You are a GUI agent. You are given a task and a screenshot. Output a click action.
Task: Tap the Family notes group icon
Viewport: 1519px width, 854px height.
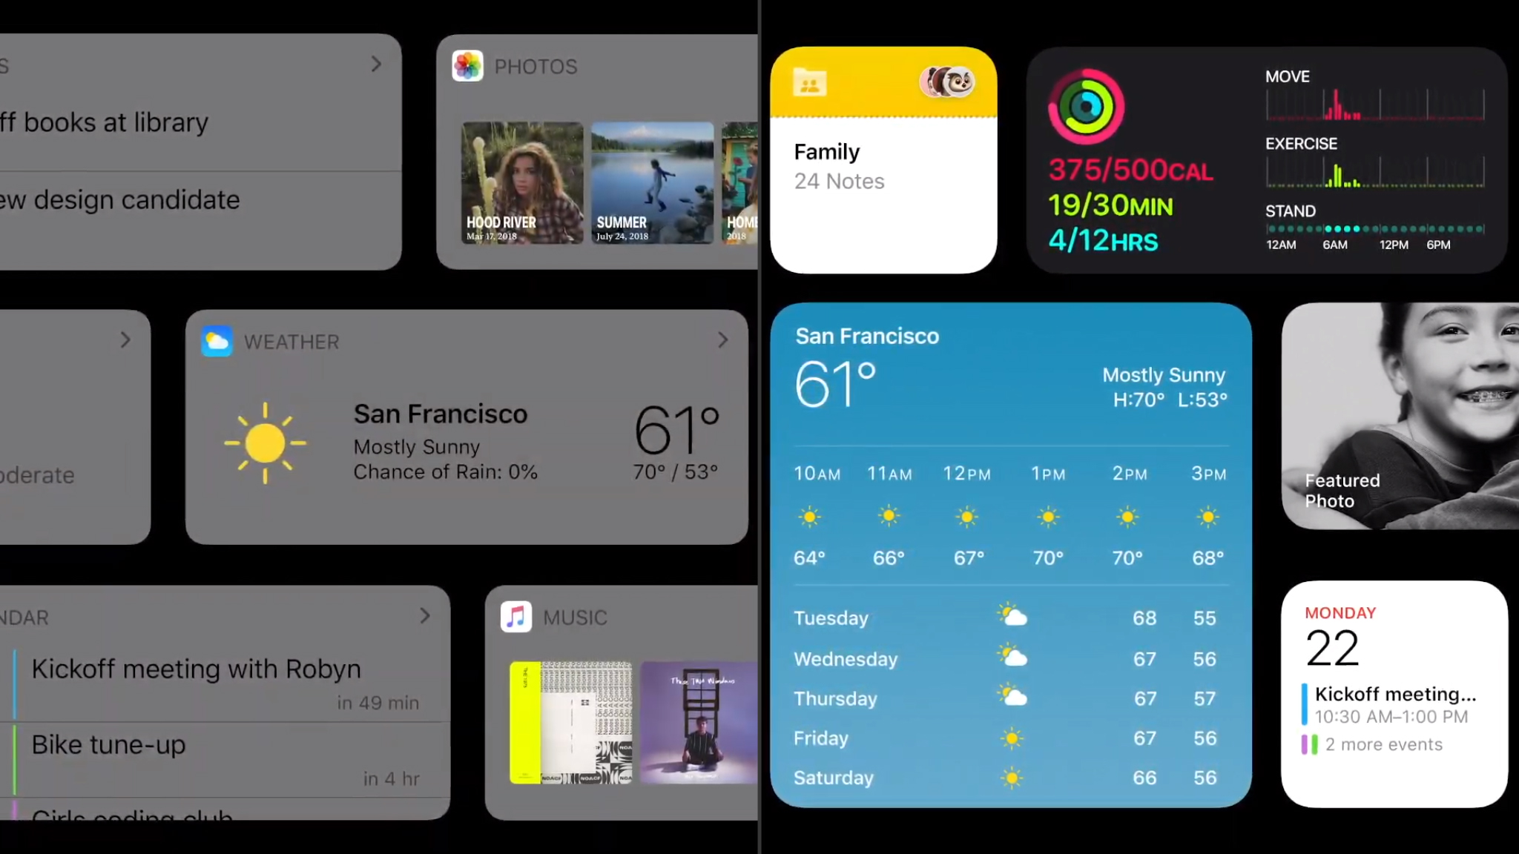813,85
